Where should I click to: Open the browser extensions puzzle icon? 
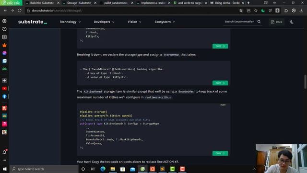point(286,11)
